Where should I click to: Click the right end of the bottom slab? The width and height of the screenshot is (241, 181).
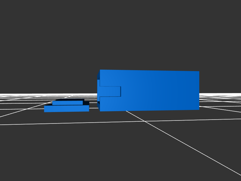[89, 108]
